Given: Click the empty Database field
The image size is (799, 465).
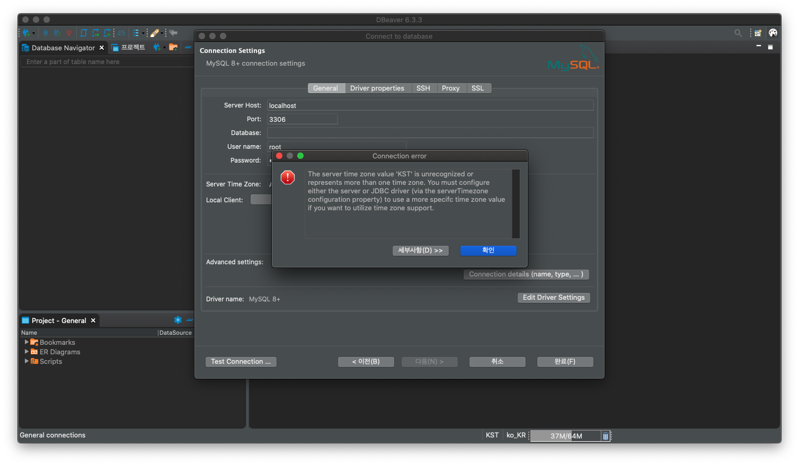Looking at the screenshot, I should 430,133.
